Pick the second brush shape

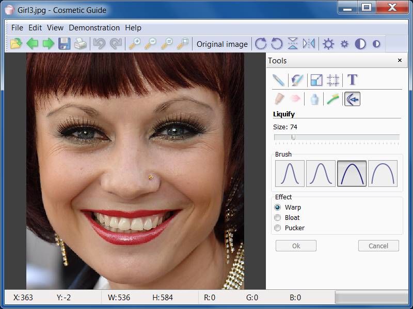(x=321, y=174)
